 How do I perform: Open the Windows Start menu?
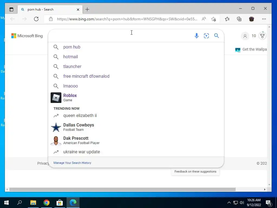[x=6, y=203]
